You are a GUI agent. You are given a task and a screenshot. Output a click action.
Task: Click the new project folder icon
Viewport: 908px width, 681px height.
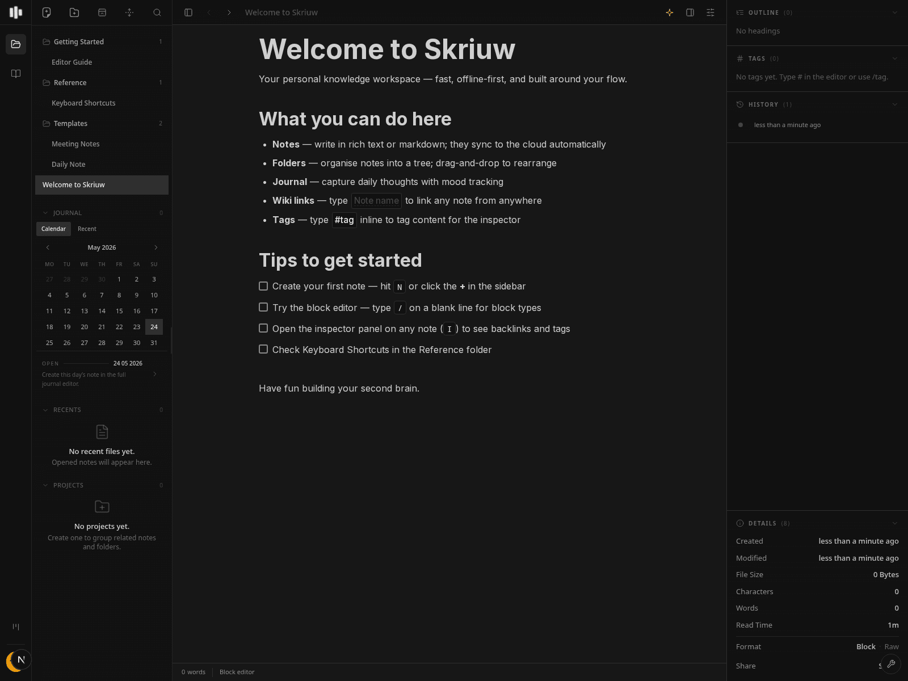(102, 506)
